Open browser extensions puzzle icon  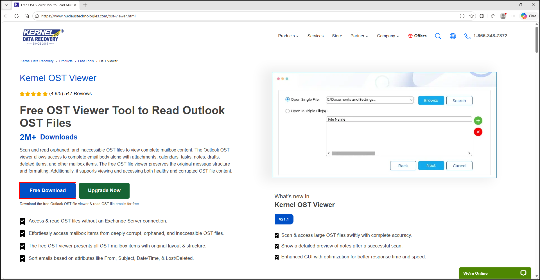pyautogui.click(x=482, y=16)
